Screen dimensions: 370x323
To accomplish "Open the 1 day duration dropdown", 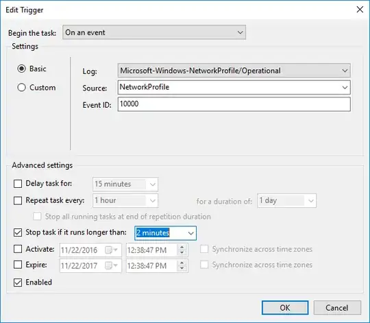I will click(286, 201).
